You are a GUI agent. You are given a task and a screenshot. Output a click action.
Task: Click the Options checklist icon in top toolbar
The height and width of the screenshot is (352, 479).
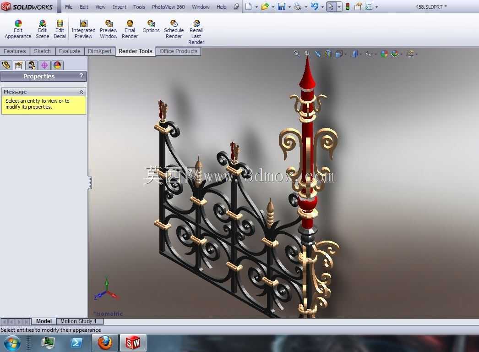tap(369, 6)
